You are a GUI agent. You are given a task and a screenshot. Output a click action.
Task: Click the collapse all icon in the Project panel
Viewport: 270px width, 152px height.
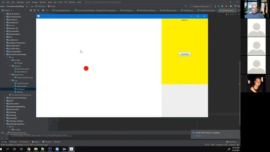[38, 10]
